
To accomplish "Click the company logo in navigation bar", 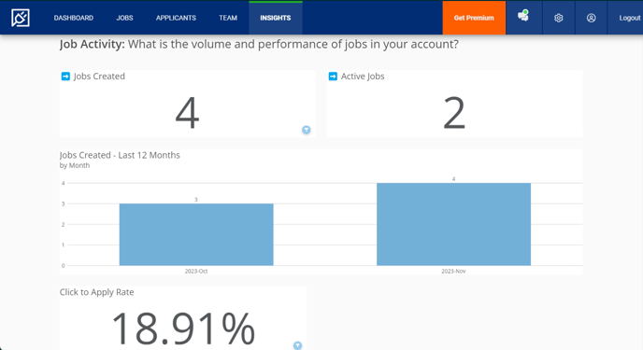I will point(21,18).
